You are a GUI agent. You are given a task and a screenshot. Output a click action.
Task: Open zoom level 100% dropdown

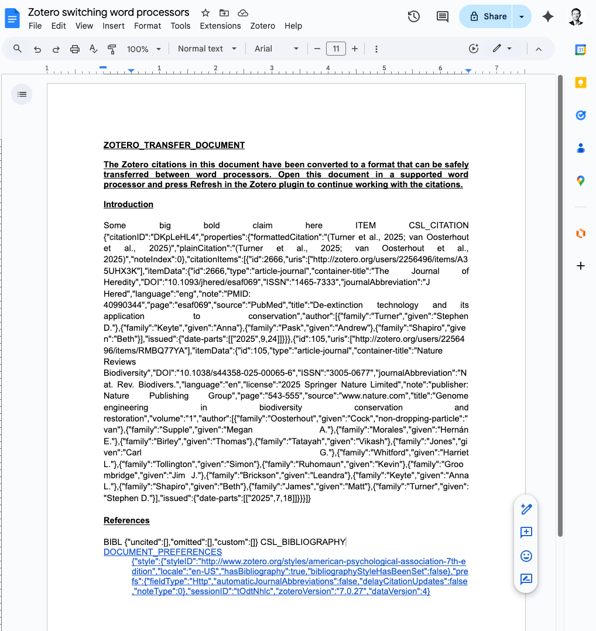pyautogui.click(x=143, y=49)
